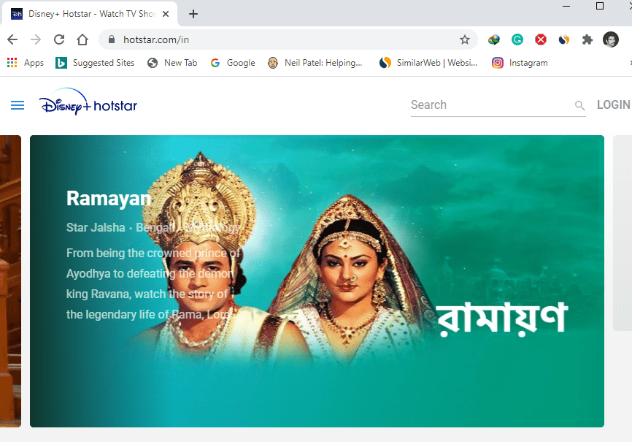Open the Grammarly extension icon
The width and height of the screenshot is (632, 442).
pos(517,39)
